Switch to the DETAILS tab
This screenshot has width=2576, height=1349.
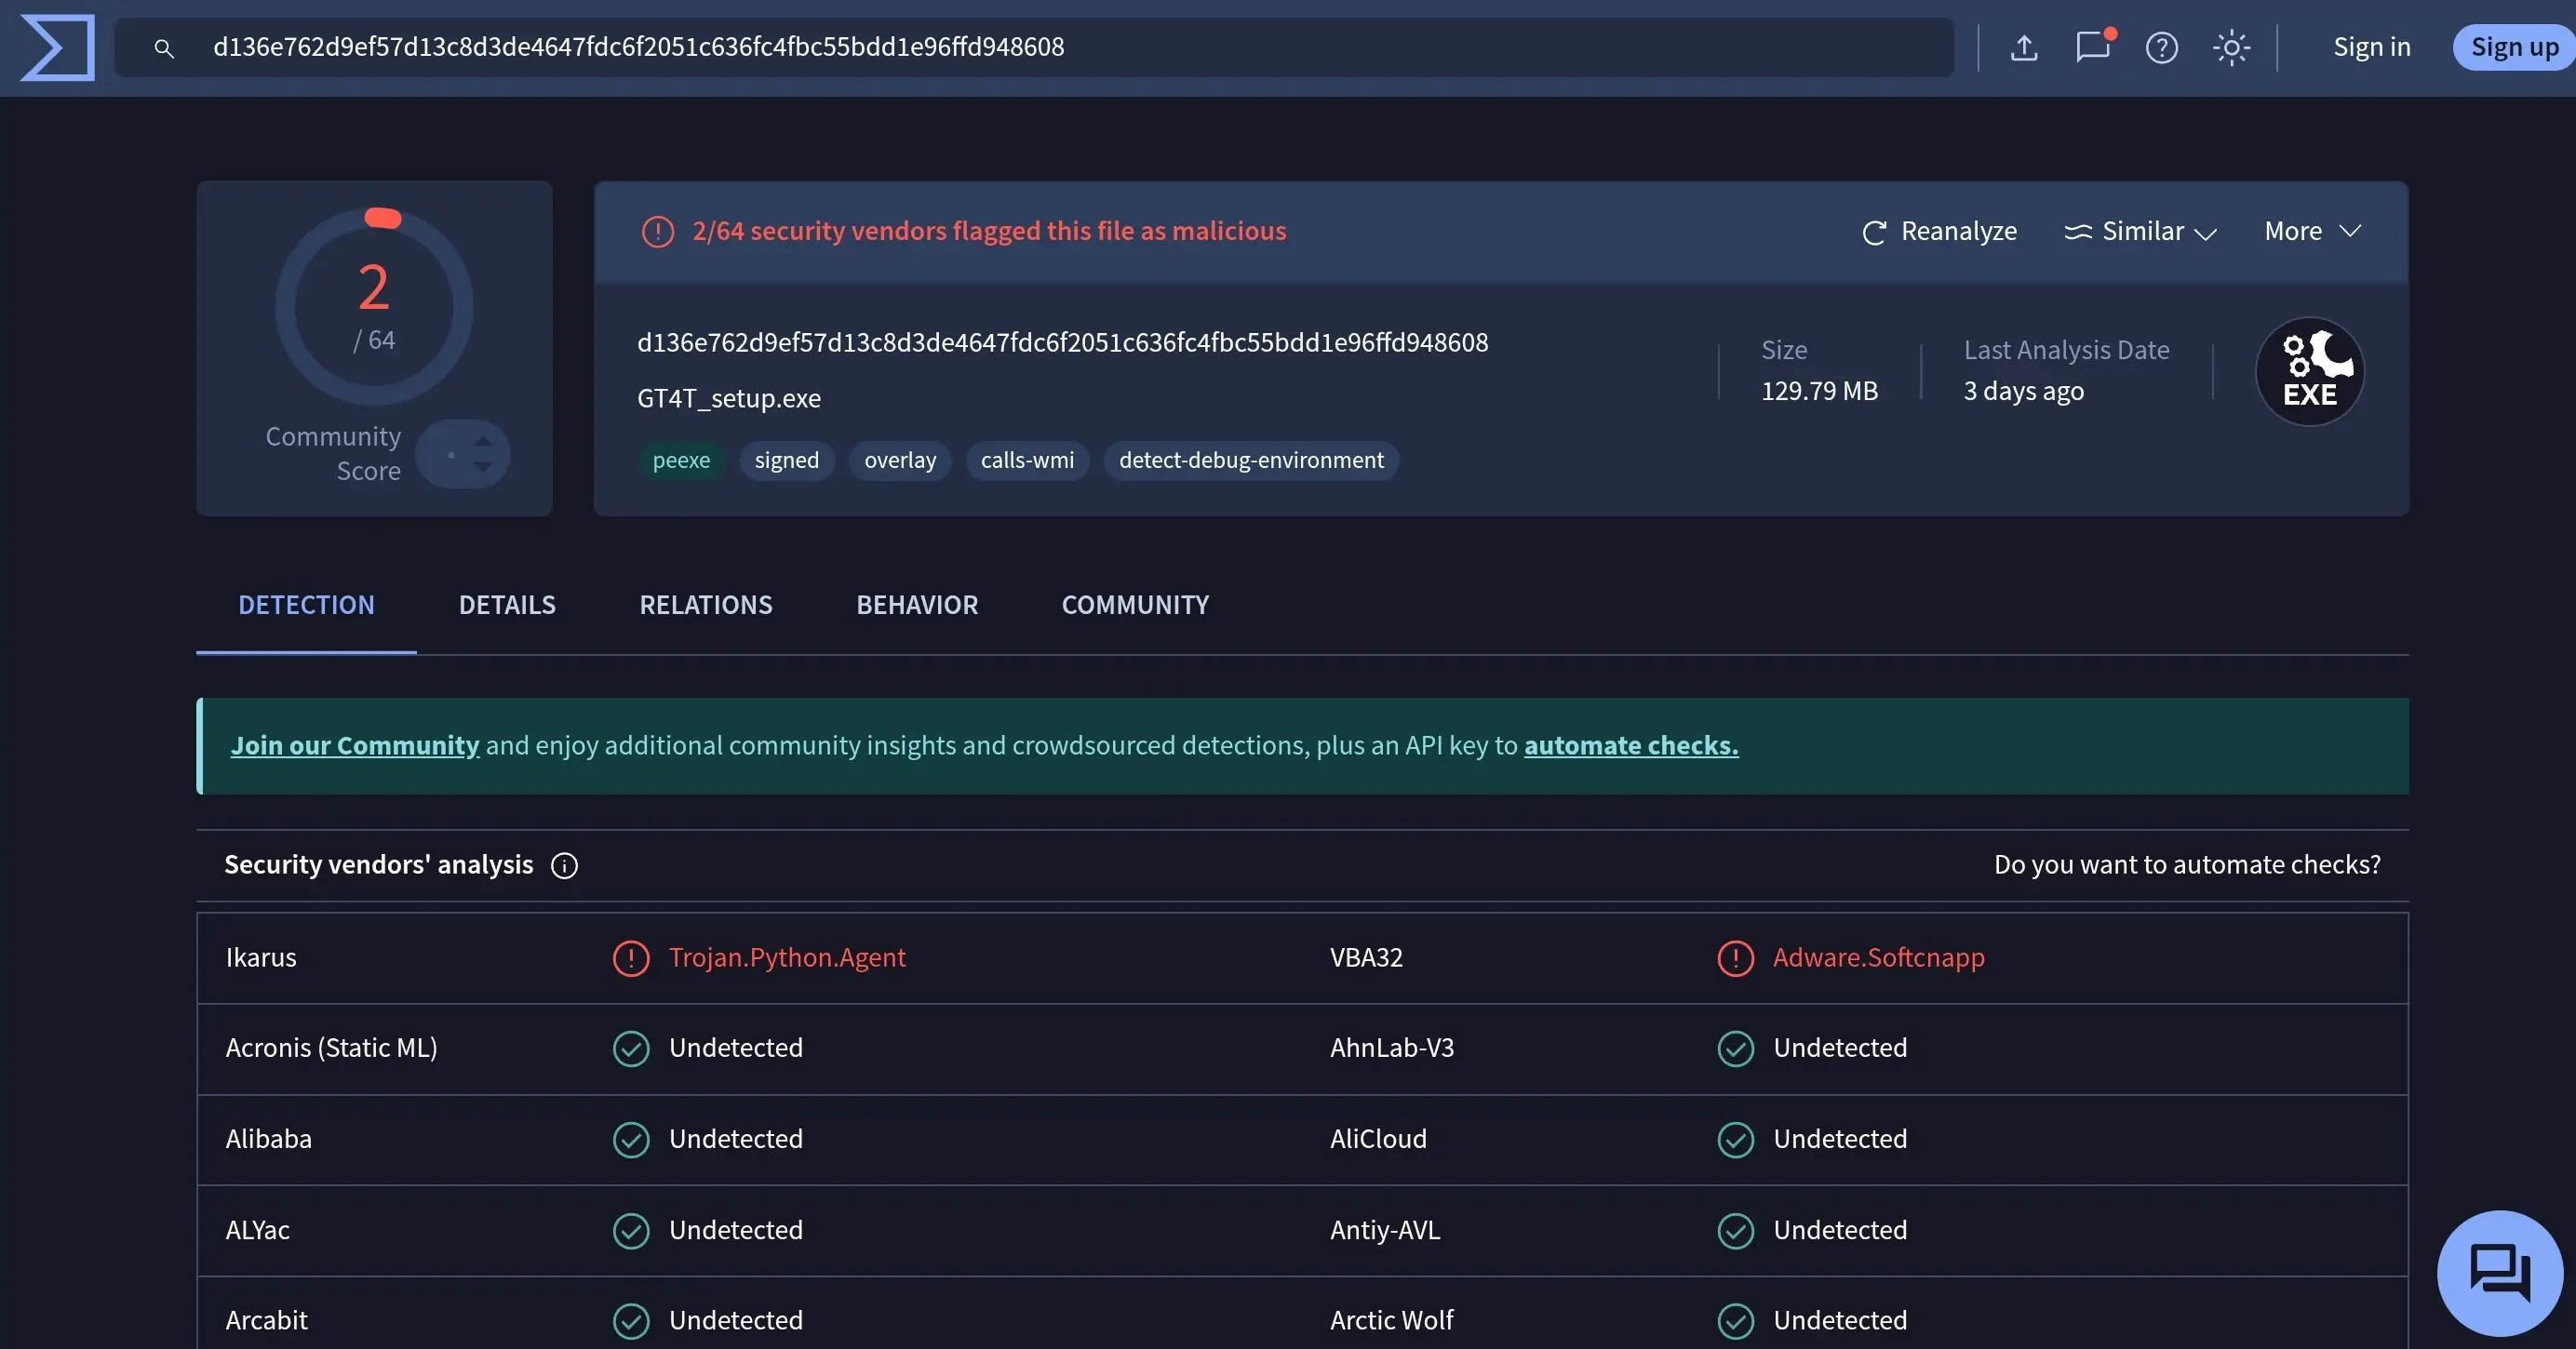point(507,605)
